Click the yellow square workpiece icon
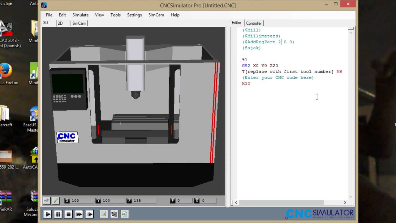The image size is (396, 223). click(x=104, y=214)
